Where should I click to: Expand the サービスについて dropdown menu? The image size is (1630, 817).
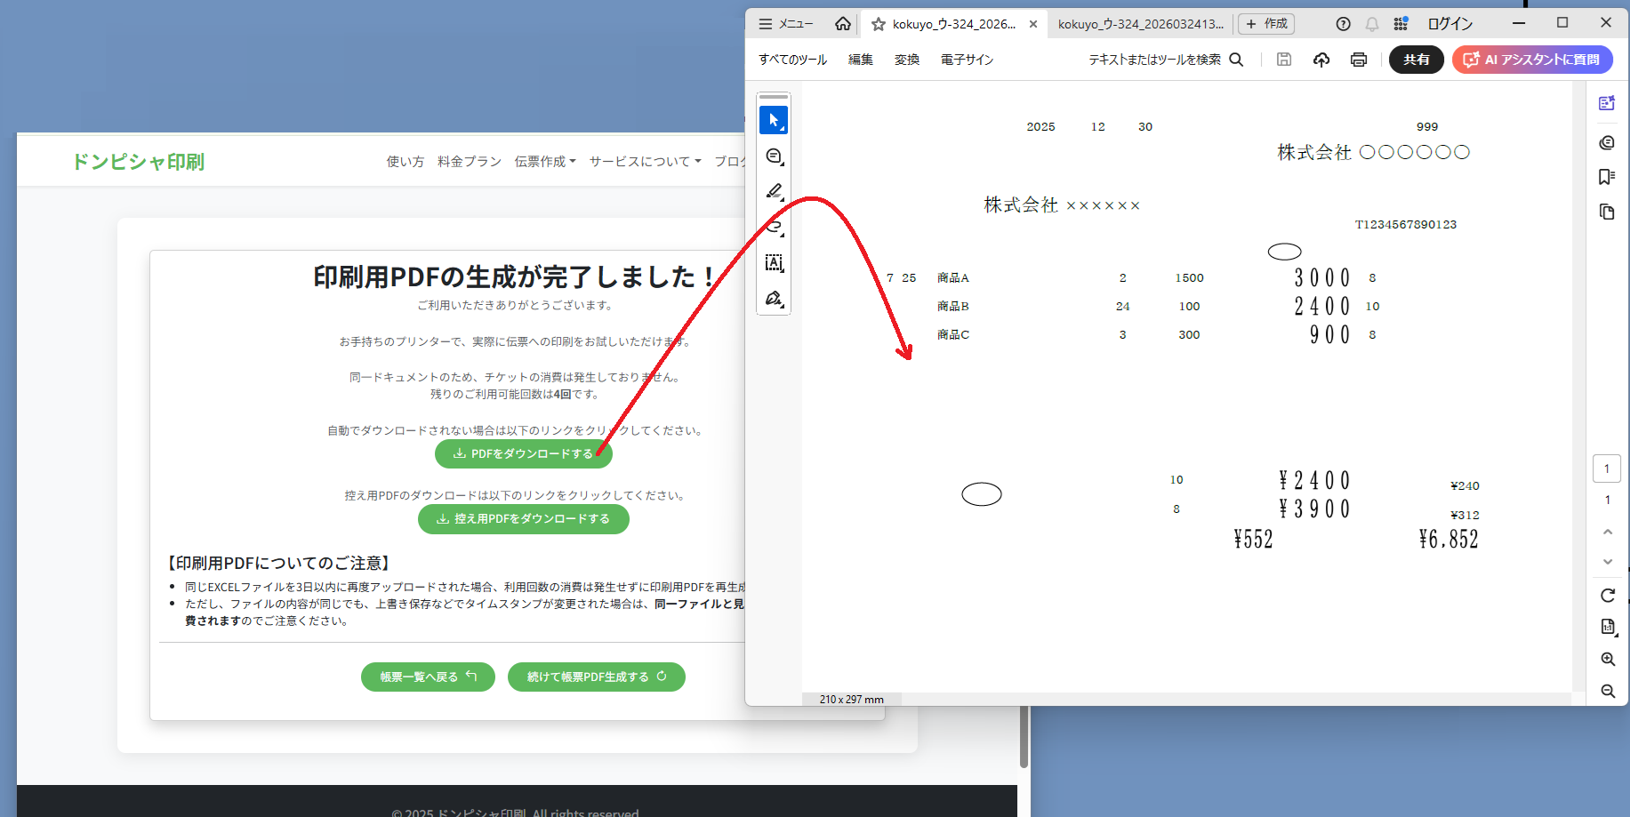(645, 162)
